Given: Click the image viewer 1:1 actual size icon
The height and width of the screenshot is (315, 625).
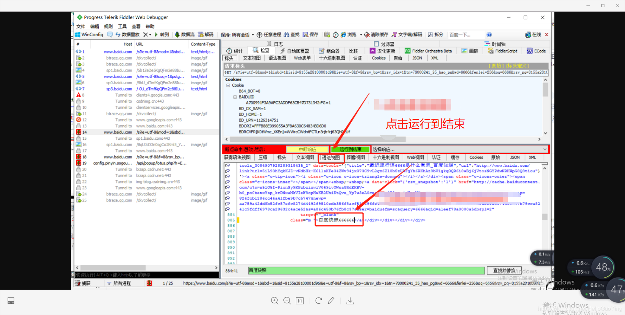Looking at the screenshot, I should coord(299,301).
